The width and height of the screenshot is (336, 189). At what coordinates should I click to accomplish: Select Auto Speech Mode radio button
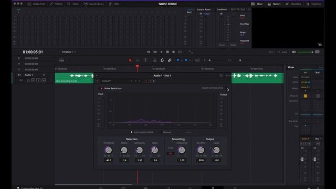coord(132,132)
